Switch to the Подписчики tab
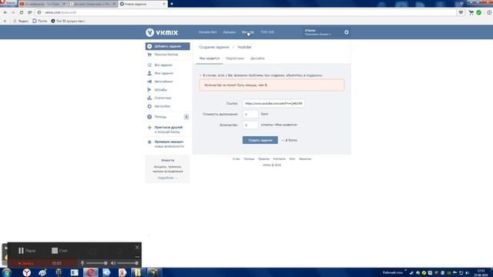The image size is (493, 277). click(234, 58)
